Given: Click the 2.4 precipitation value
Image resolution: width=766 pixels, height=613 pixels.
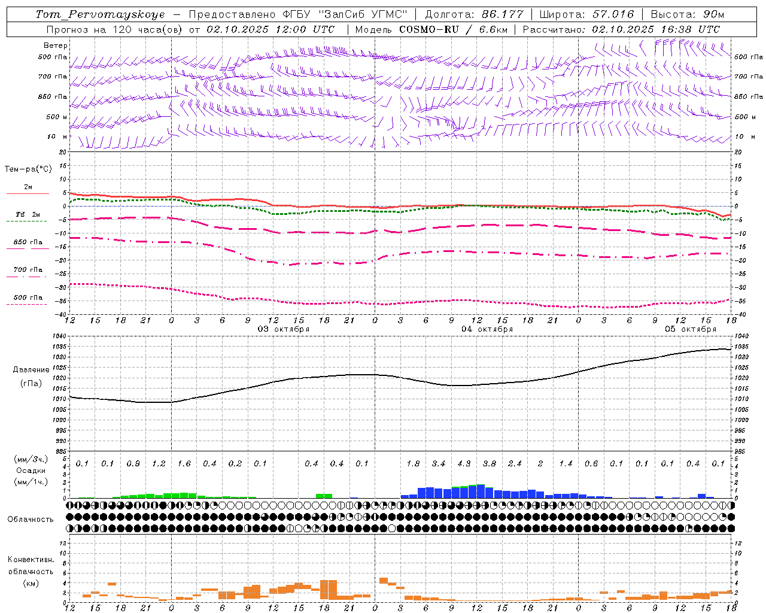Looking at the screenshot, I should pos(515,464).
